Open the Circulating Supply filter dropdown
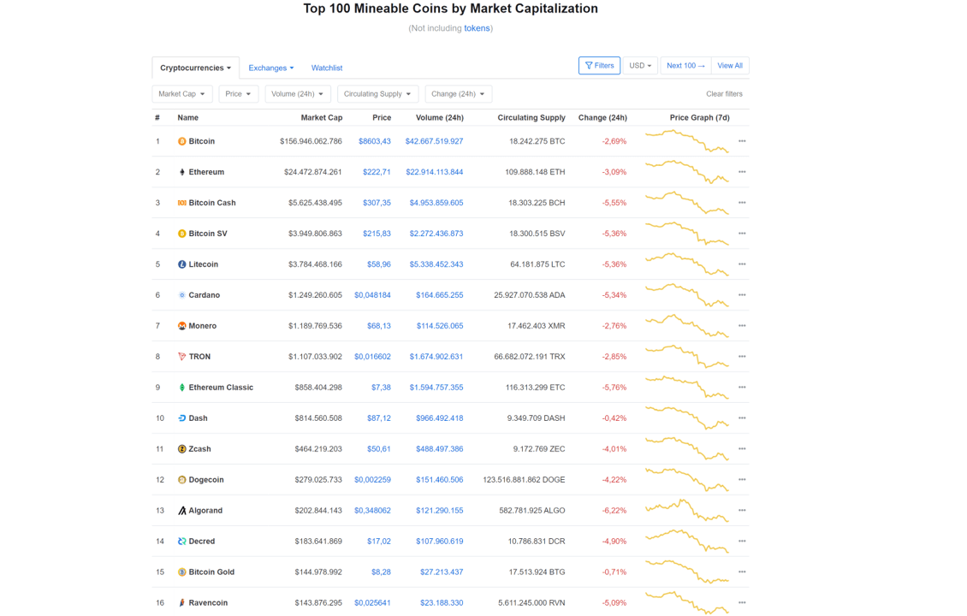 pos(377,94)
